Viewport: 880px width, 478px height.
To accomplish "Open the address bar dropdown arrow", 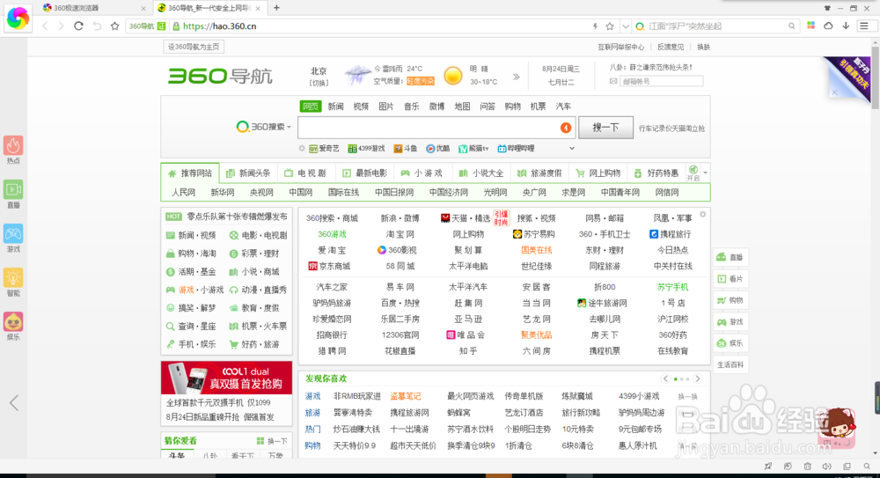I will [625, 26].
